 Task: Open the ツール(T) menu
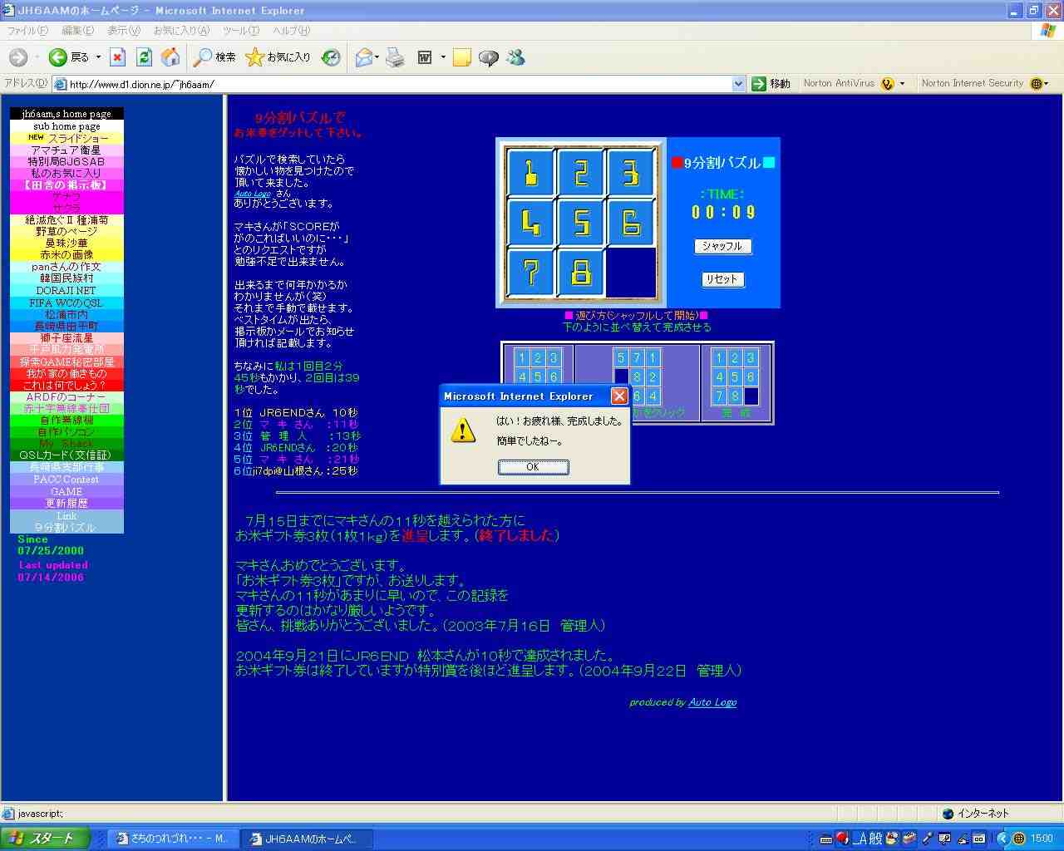pos(240,31)
